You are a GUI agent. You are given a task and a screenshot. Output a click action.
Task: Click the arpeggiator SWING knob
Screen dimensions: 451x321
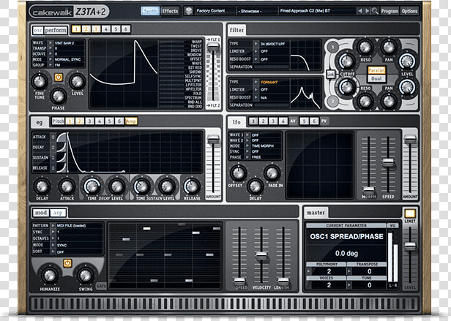86,276
